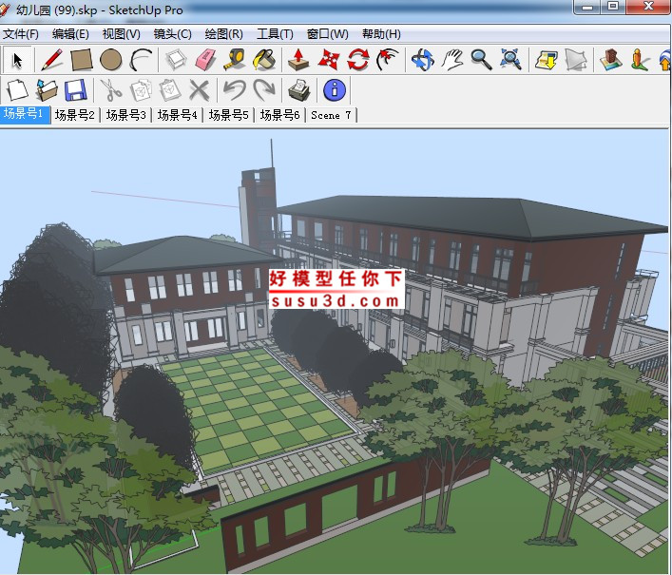Click the Zoom Extents icon

pos(510,60)
